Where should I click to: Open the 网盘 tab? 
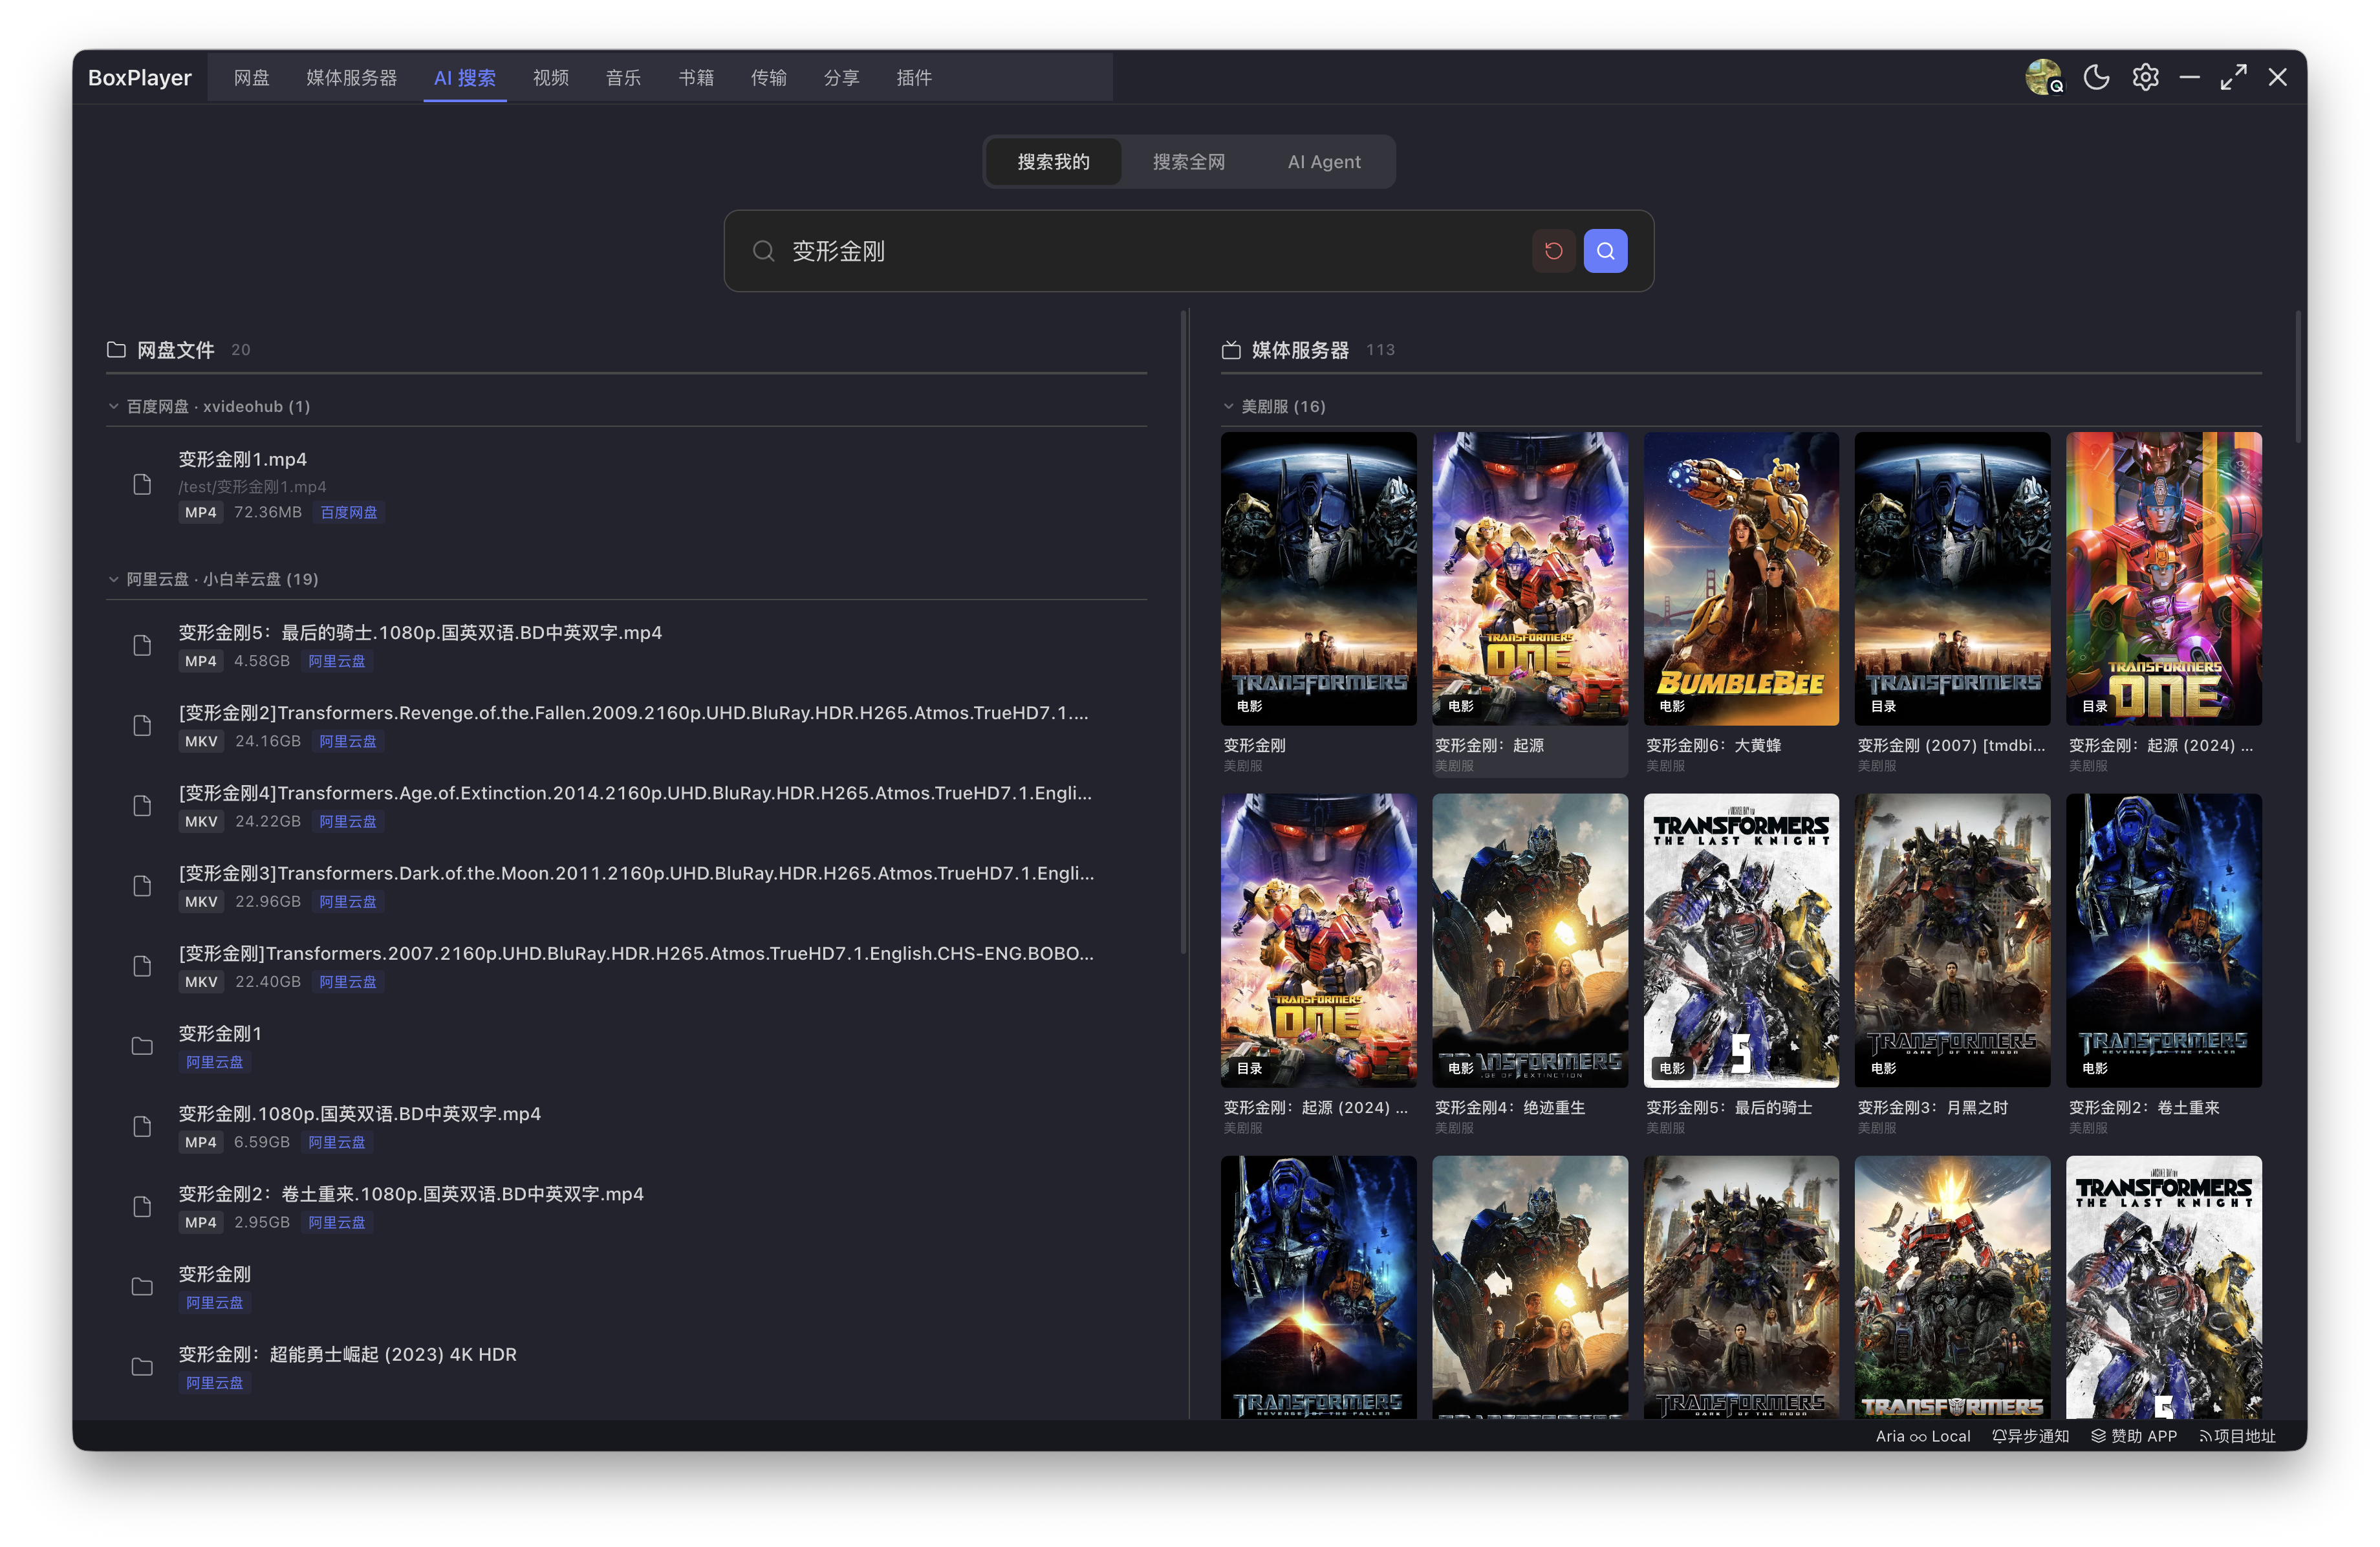tap(251, 77)
